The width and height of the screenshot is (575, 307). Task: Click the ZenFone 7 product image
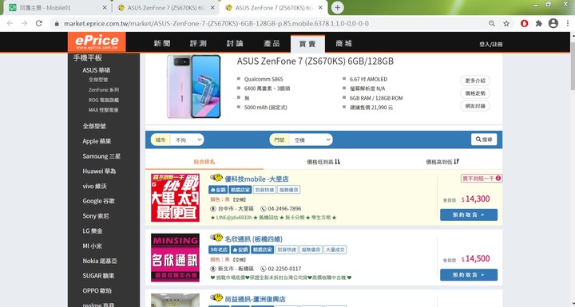coord(193,86)
